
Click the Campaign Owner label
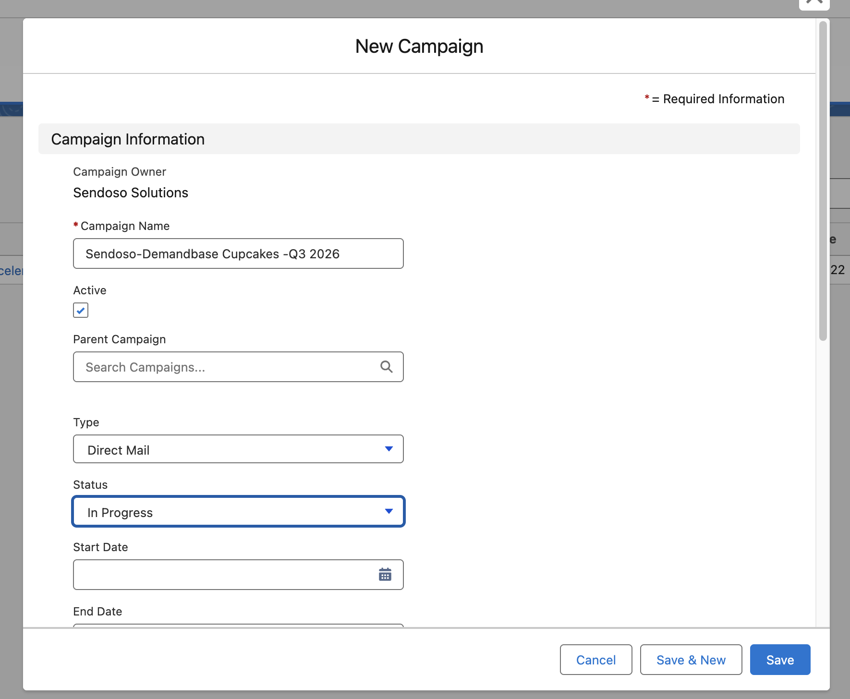[120, 171]
